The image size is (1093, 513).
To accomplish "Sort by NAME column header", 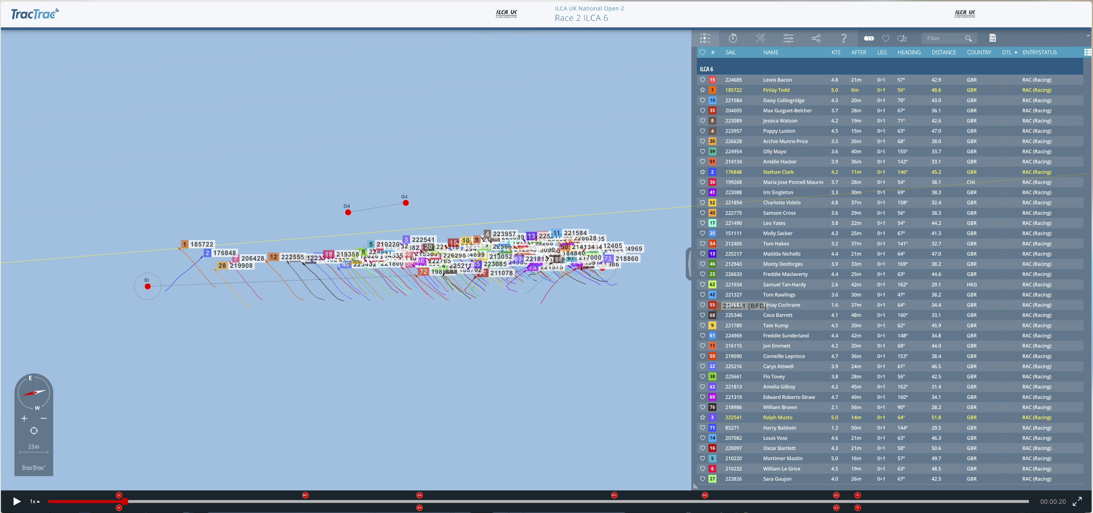I will (770, 53).
